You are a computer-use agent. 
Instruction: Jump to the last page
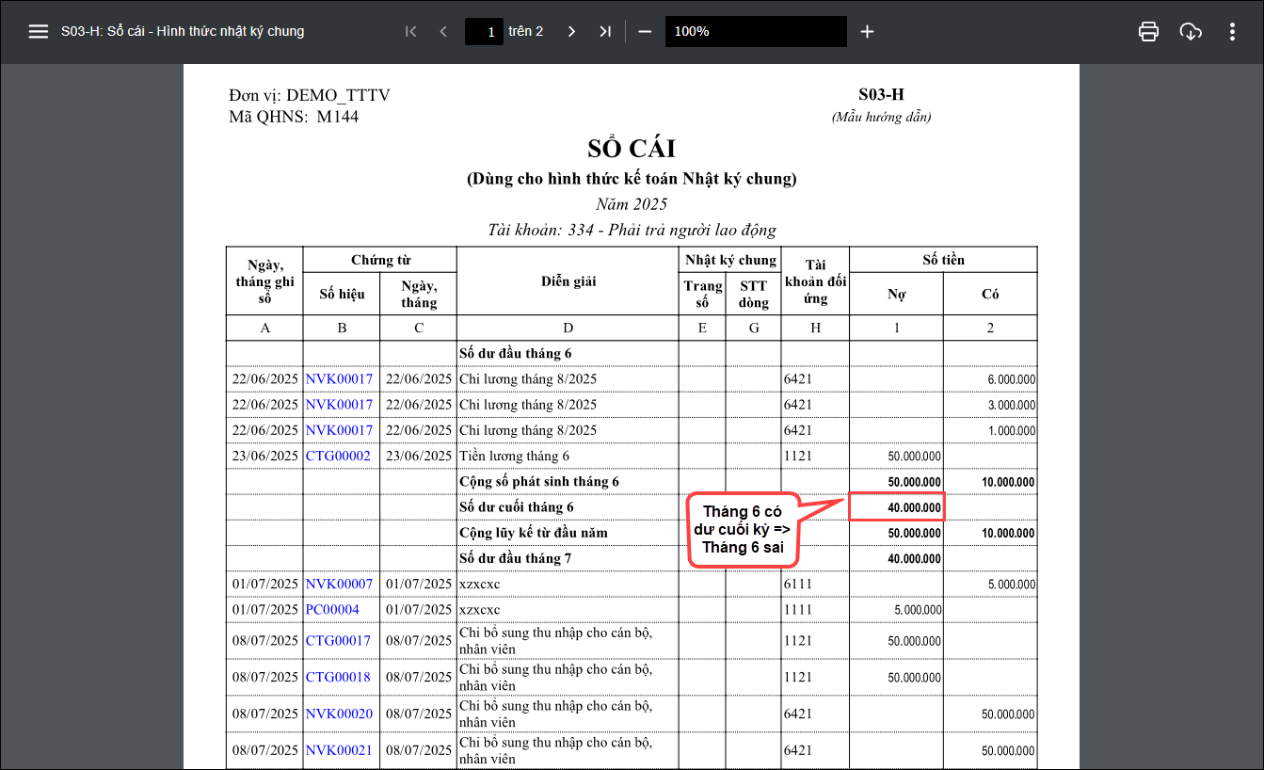(605, 31)
